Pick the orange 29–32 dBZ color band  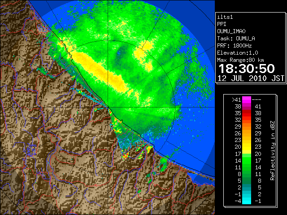coord(247,127)
